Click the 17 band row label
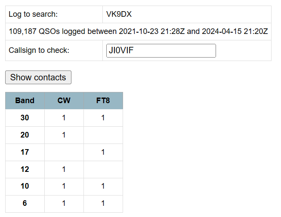The image size is (281, 217). (x=25, y=152)
